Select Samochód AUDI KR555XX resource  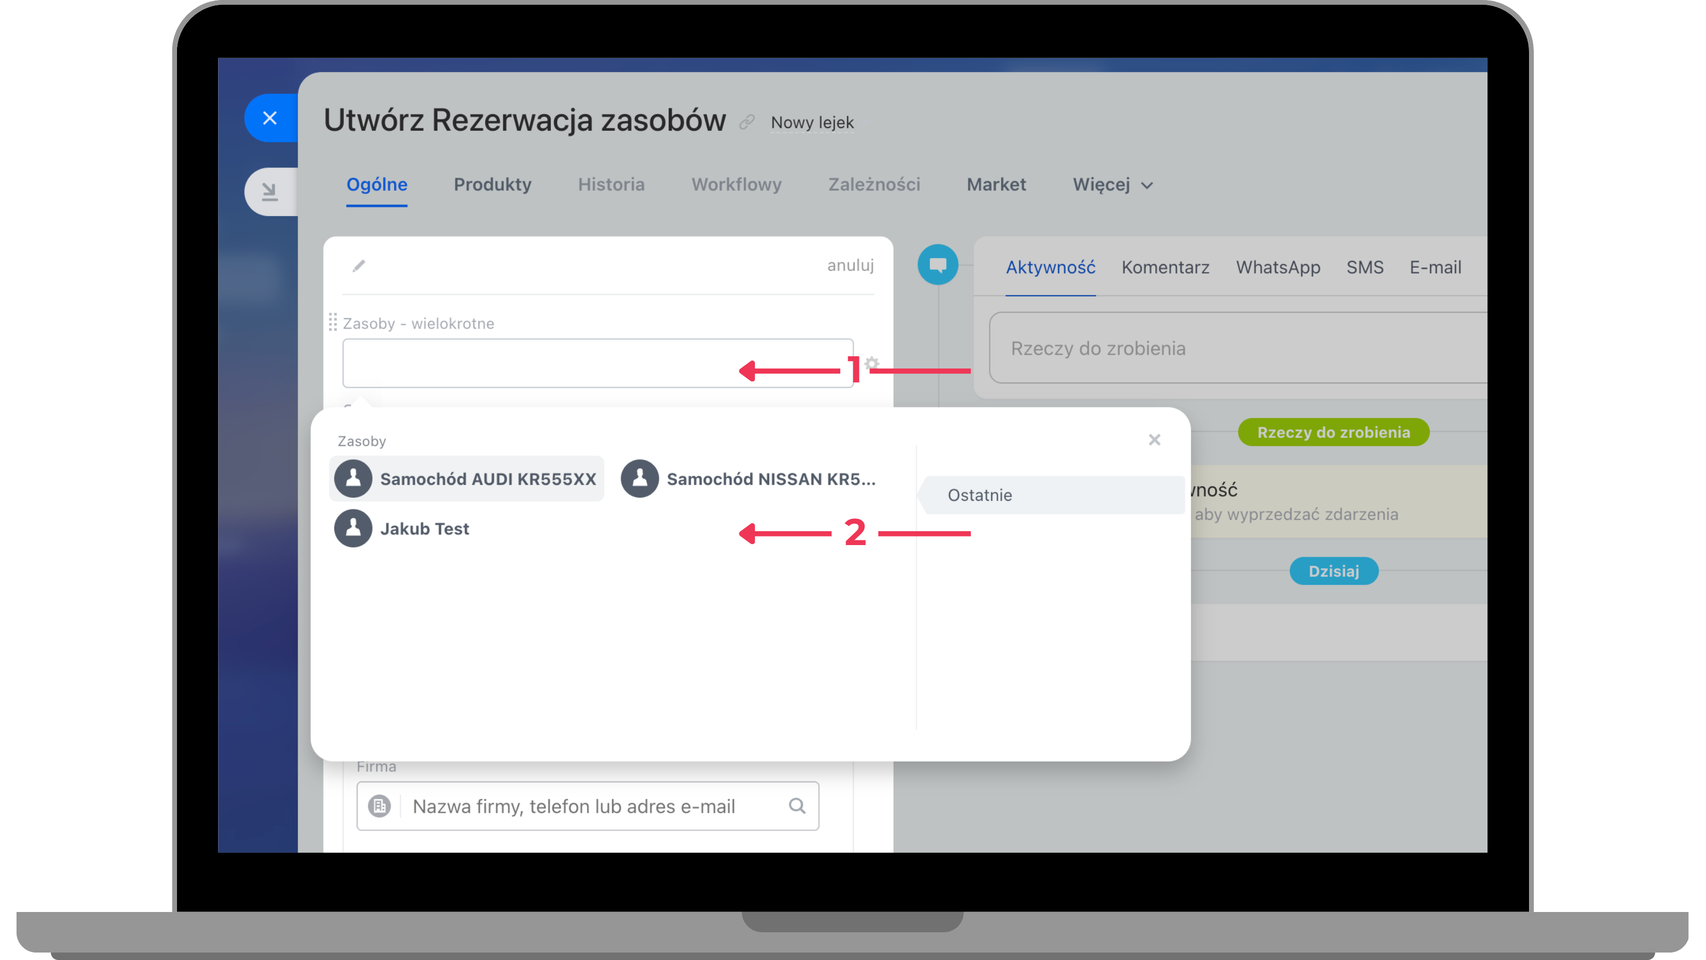pos(467,478)
